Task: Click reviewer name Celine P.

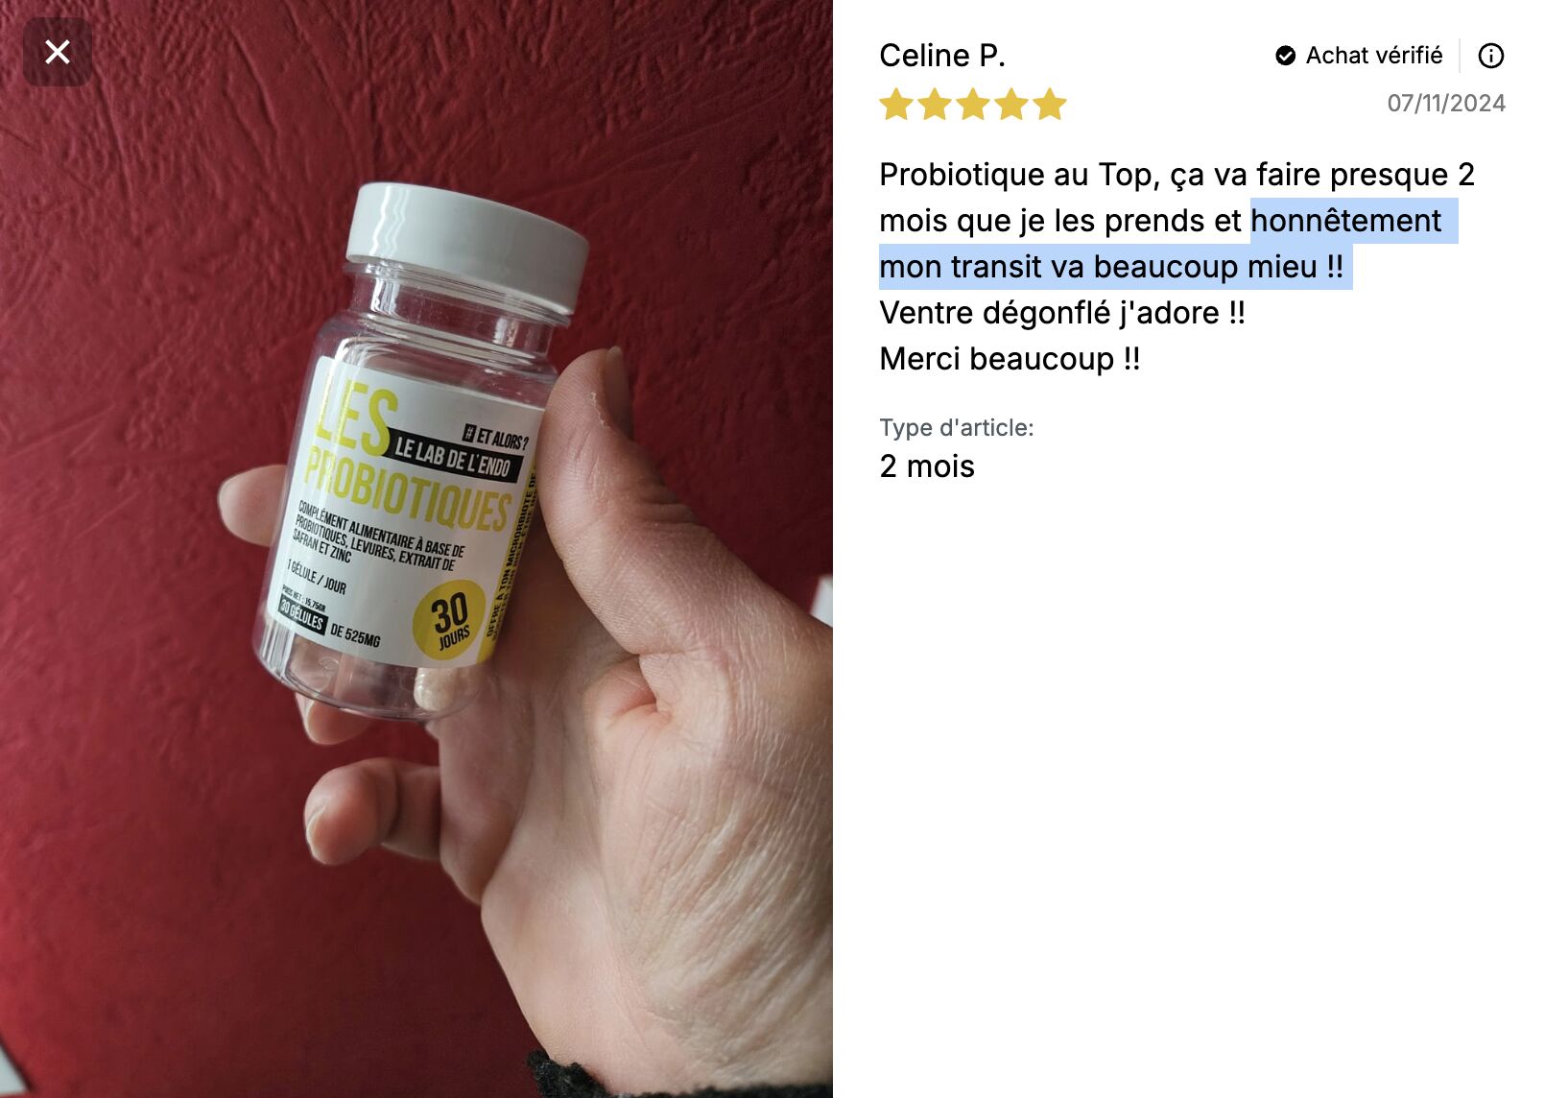Action: coord(942,56)
